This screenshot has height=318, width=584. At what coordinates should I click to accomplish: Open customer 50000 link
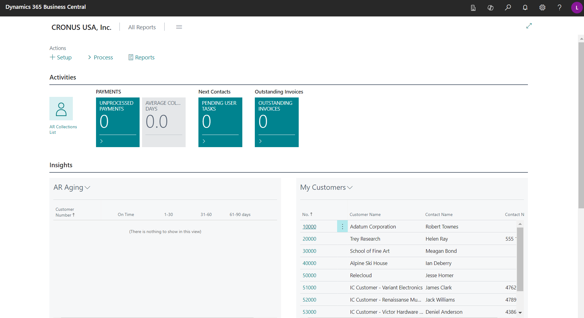click(309, 275)
